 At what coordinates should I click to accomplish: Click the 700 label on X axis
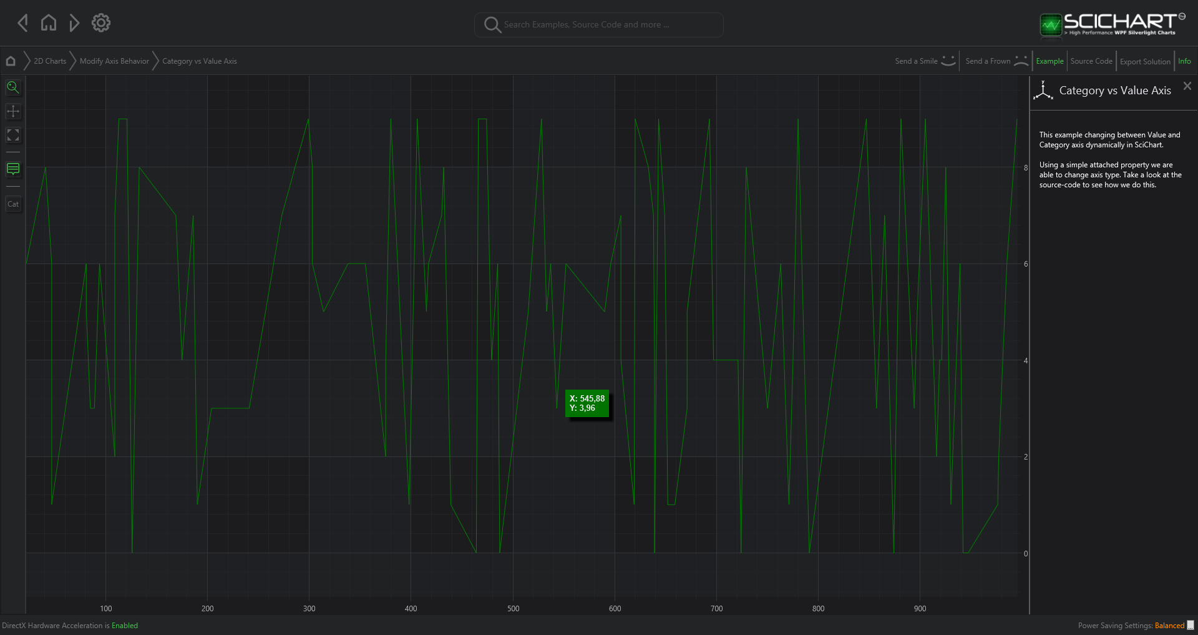[716, 608]
